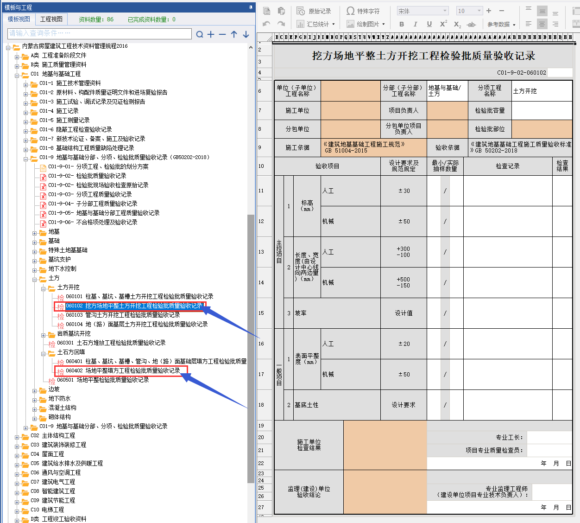This screenshot has height=523, width=580.
Task: Switch to the 模板视图 tab
Action: pyautogui.click(x=19, y=19)
